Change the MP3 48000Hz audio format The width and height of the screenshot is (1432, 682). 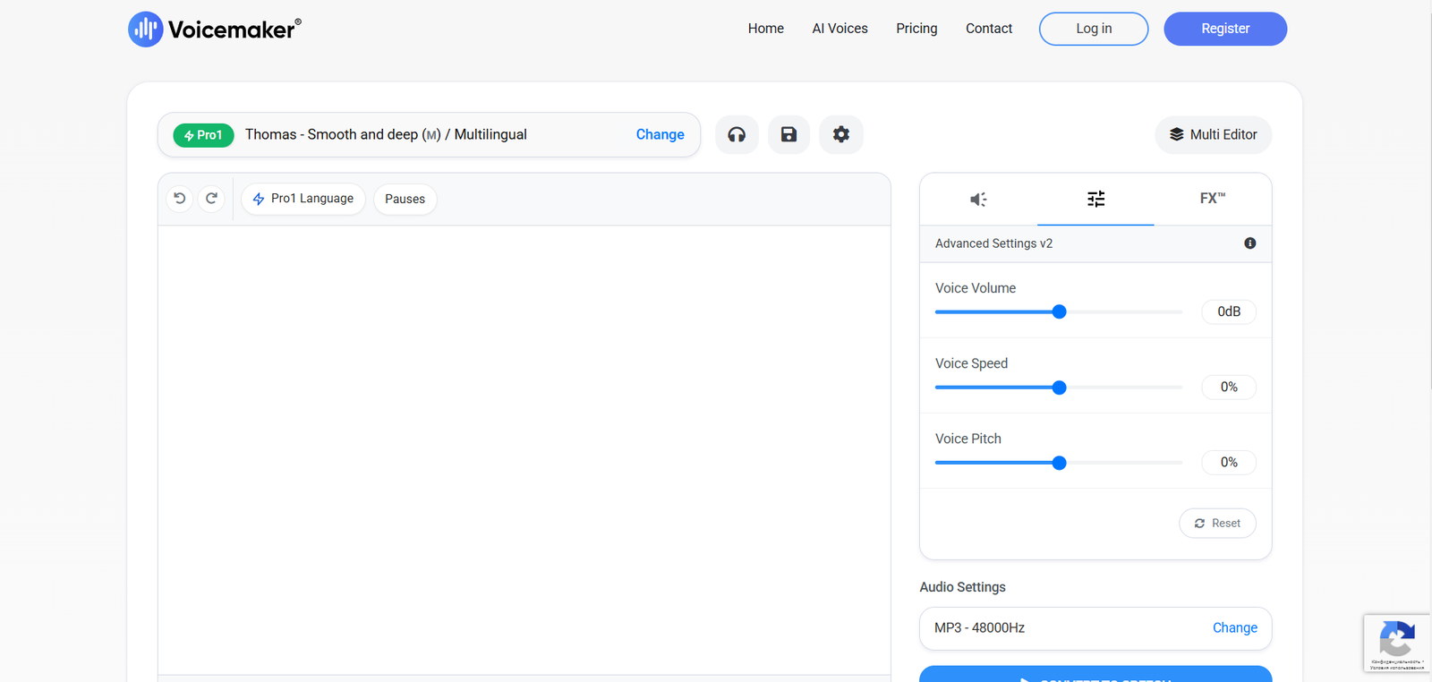click(x=1234, y=628)
